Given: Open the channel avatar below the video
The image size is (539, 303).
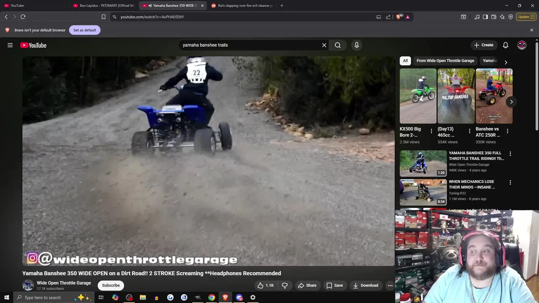Looking at the screenshot, I should coord(28,285).
